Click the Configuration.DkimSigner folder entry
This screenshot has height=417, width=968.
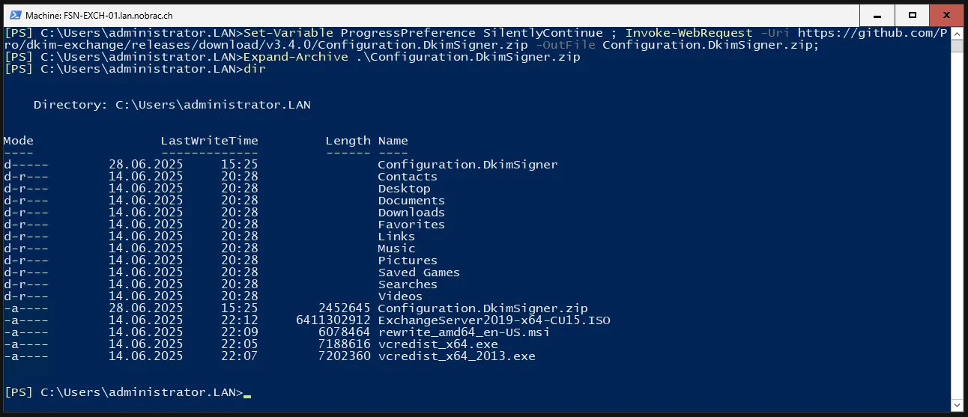(x=468, y=165)
